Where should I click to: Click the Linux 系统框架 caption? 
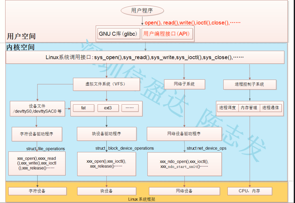142,199
